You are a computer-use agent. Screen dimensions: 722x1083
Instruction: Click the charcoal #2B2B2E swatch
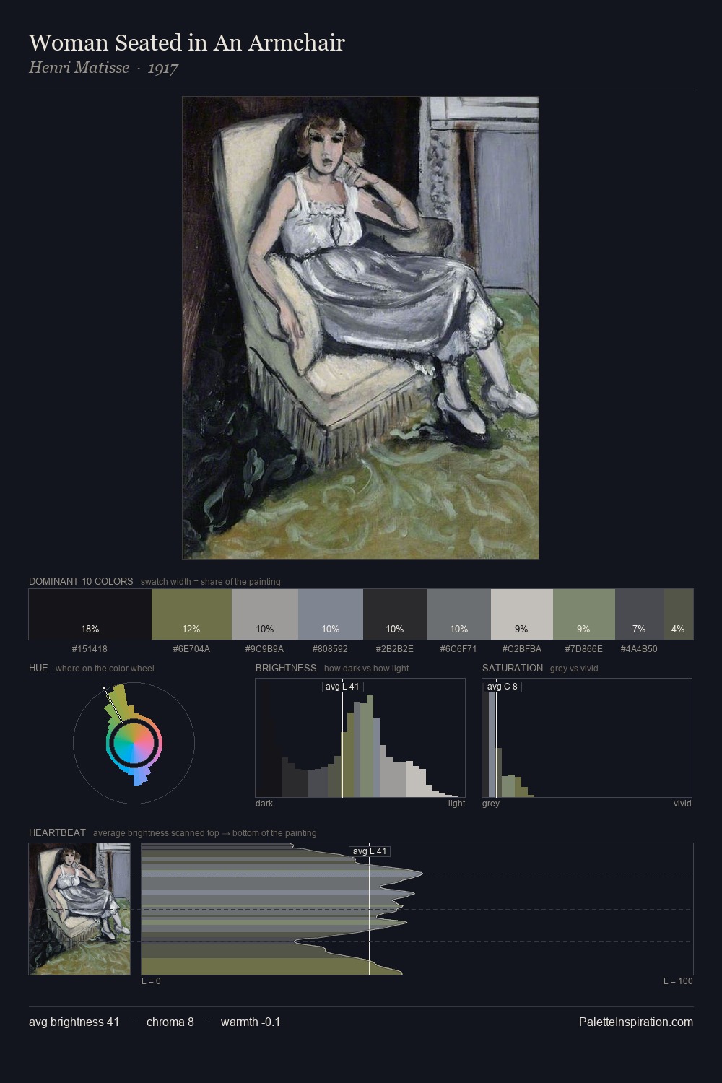click(x=395, y=614)
